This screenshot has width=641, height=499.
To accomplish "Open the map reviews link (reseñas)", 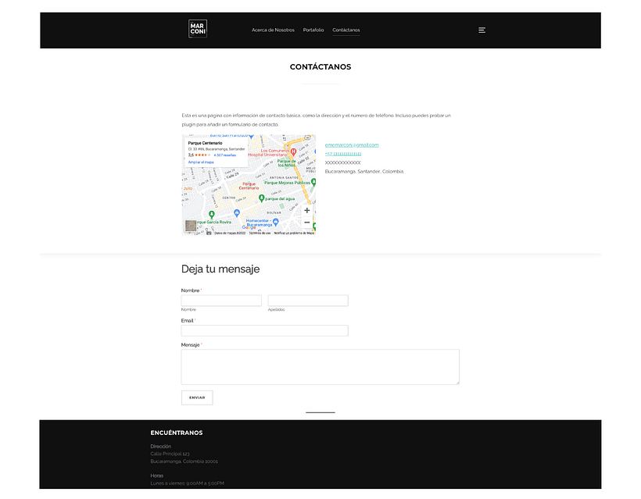I will point(224,155).
